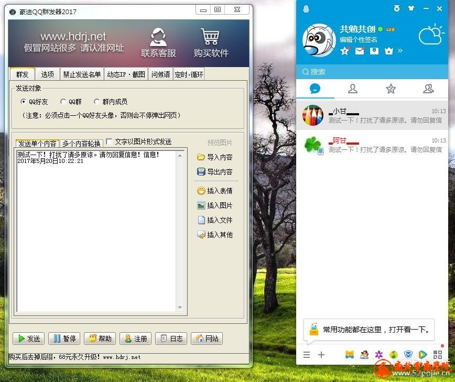Open the 问候语 tab

[x=160, y=74]
